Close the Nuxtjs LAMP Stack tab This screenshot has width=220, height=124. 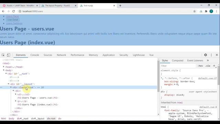coord(37,6)
